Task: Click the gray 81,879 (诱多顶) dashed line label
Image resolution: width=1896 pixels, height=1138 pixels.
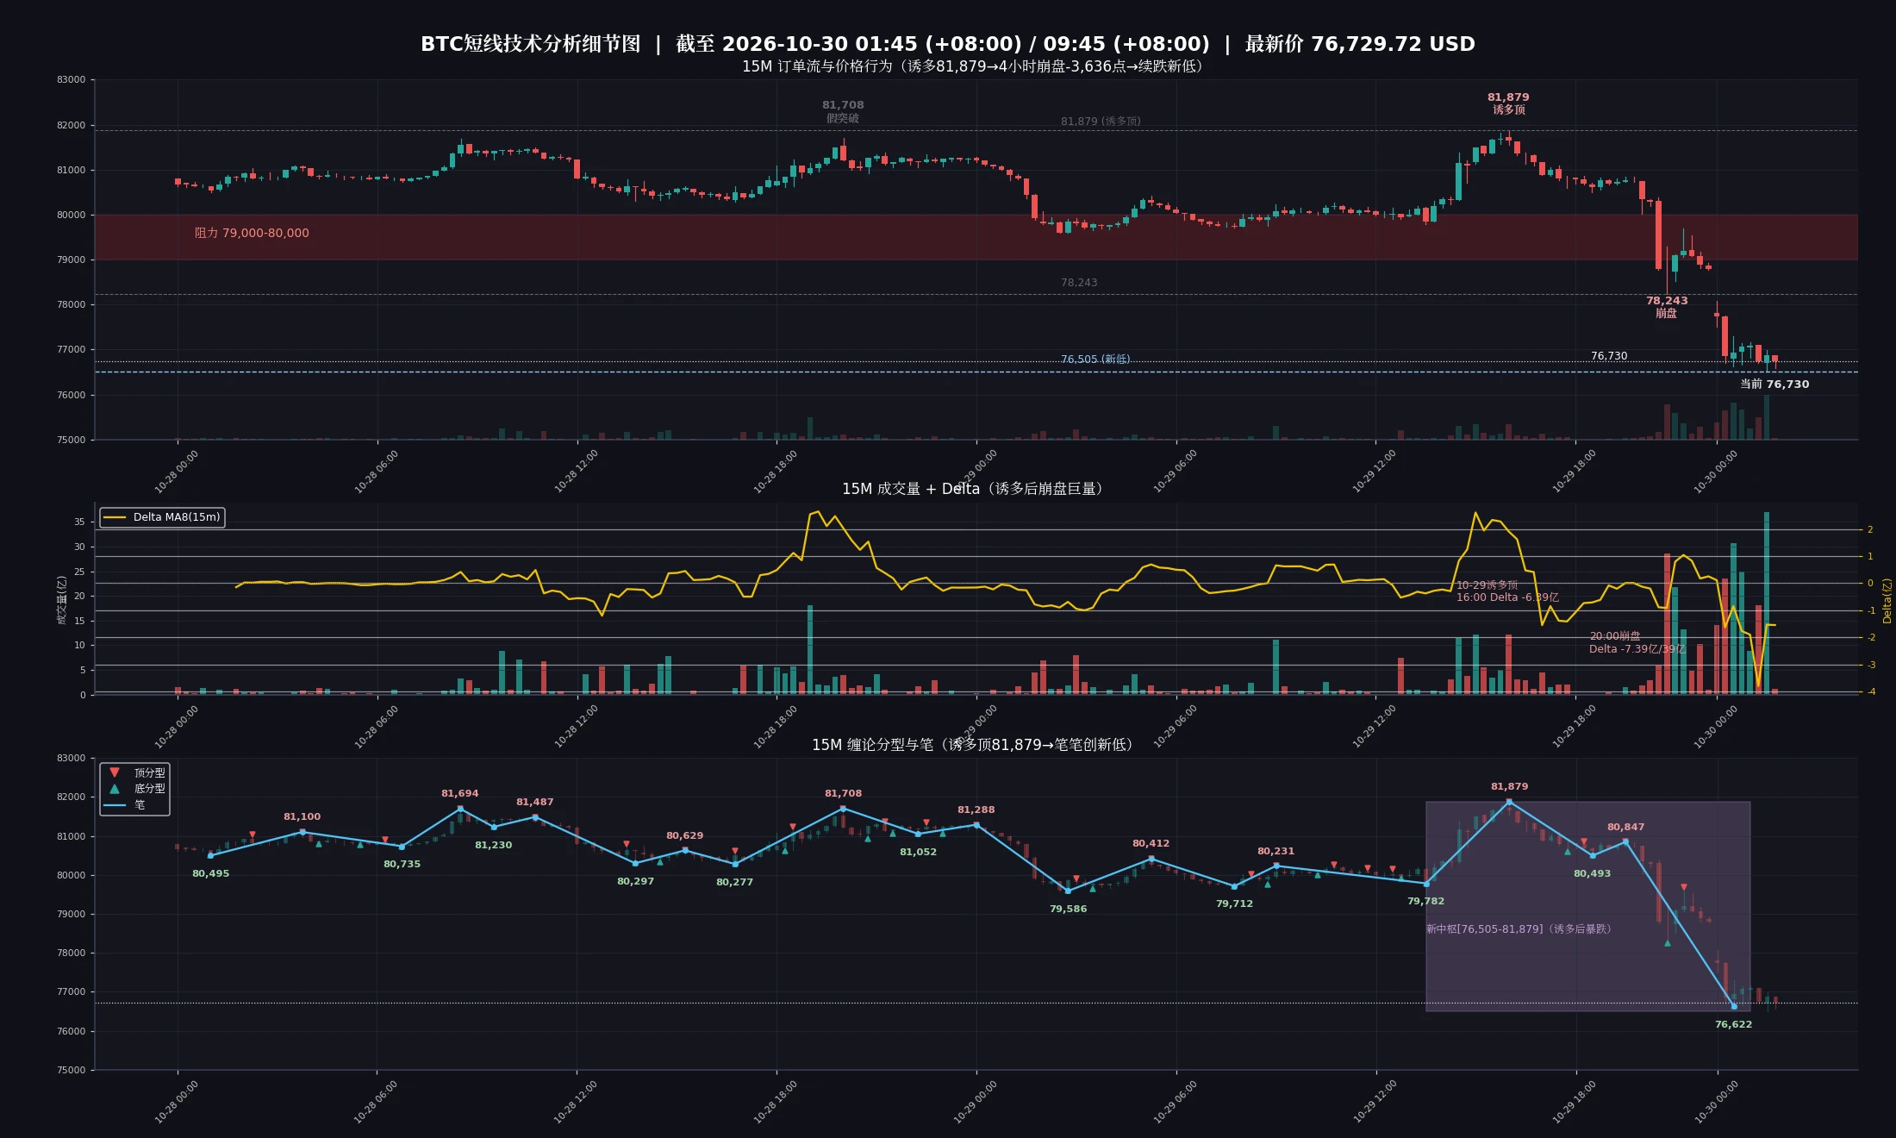Action: 1101,122
